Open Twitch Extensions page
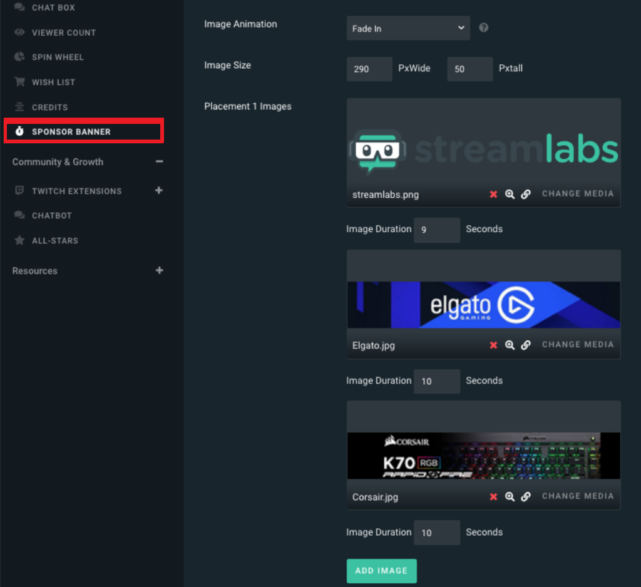This screenshot has height=587, width=641. 77,191
